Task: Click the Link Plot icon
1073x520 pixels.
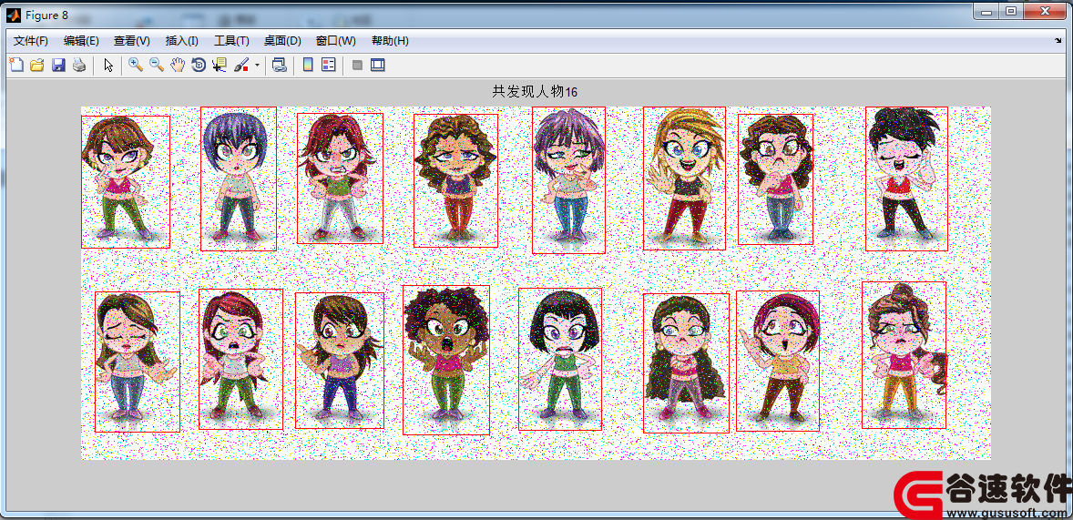Action: [x=279, y=65]
